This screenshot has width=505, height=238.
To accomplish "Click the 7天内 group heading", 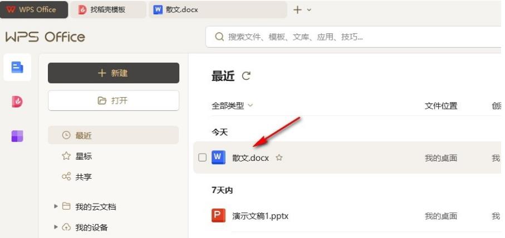I will click(x=222, y=190).
